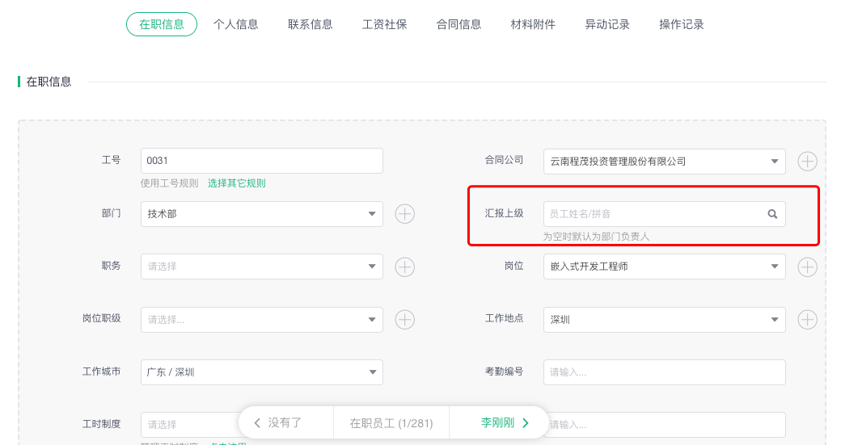Click the plus icon beside 工作地点
The image size is (841, 445).
807,320
